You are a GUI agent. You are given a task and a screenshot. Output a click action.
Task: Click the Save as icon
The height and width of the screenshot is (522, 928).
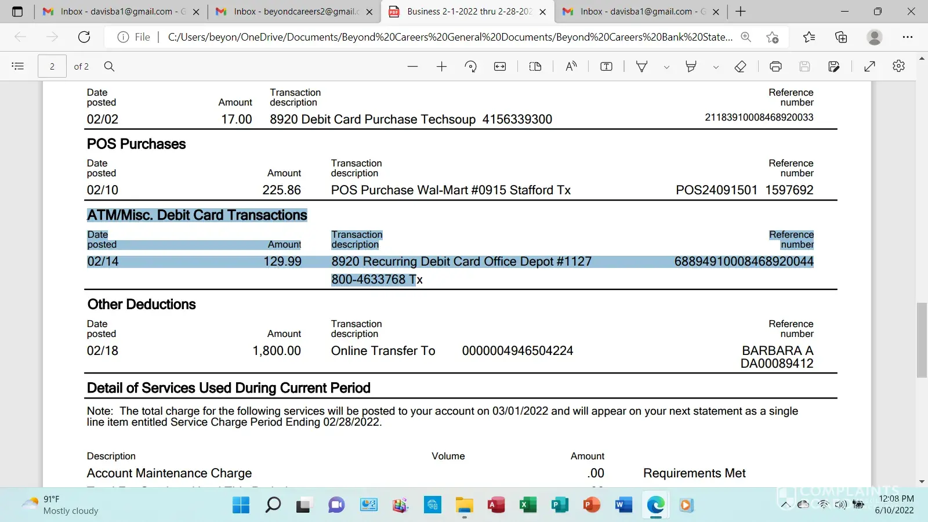(x=833, y=67)
